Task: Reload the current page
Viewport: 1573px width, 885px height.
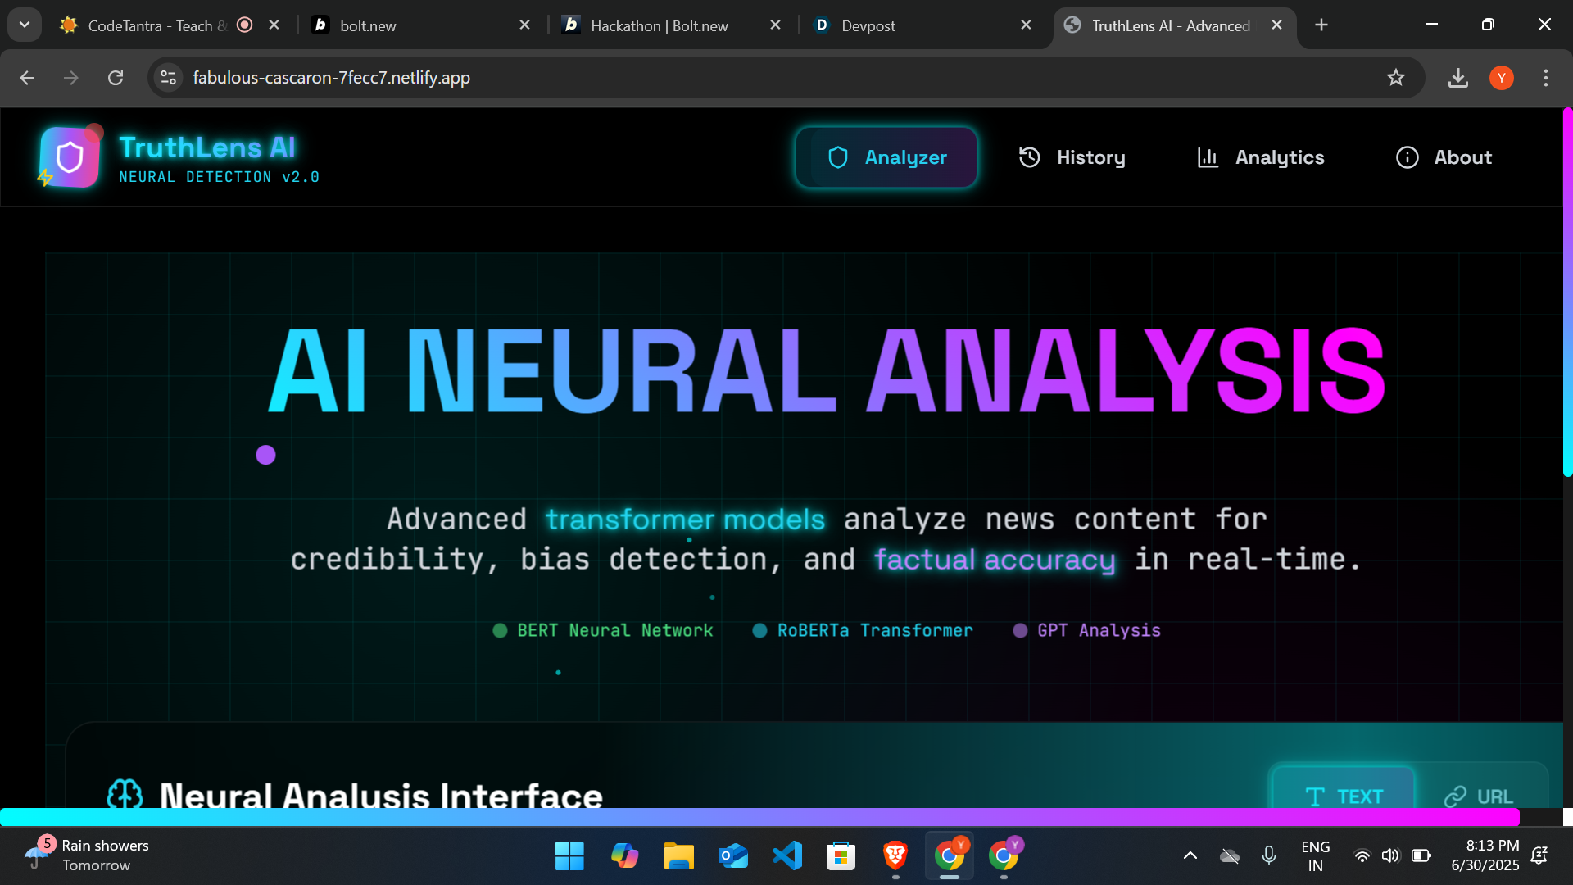Action: coord(116,78)
